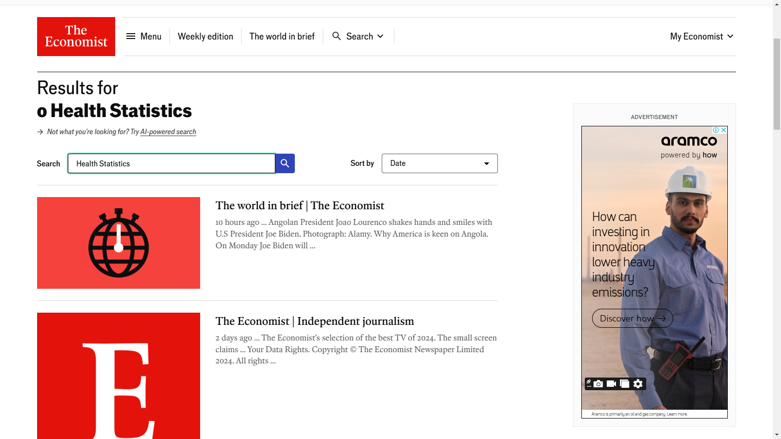Click the page's vertical scrollbar thumb
The height and width of the screenshot is (439, 781).
[x=777, y=83]
